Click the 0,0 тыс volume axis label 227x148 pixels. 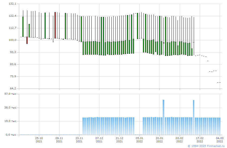(11, 135)
